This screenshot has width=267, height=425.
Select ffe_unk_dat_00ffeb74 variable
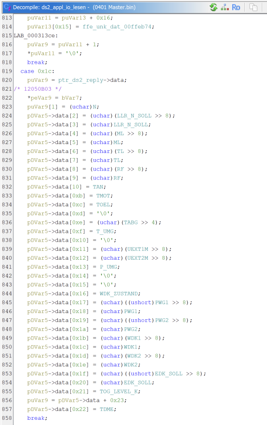point(117,26)
